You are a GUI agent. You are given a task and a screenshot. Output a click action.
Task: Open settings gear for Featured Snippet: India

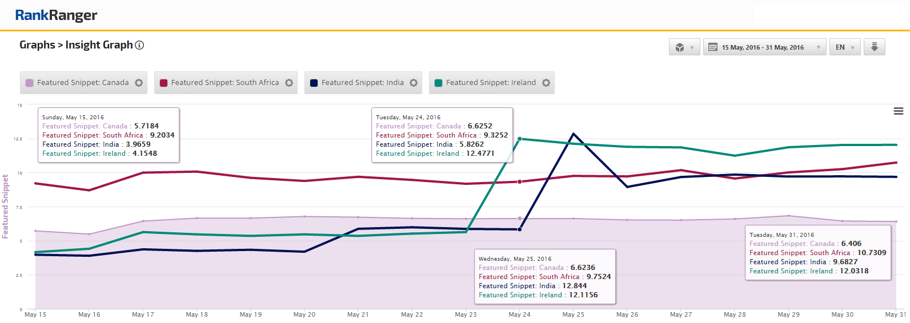(414, 83)
